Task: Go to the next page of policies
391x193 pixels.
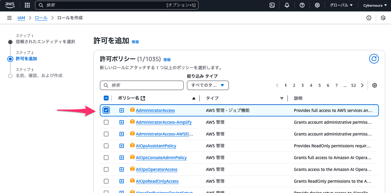Action: point(362,85)
